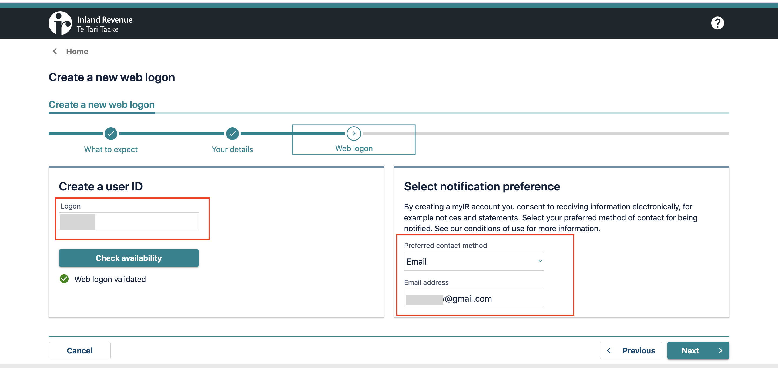Click inside the Logon input field

(147, 222)
